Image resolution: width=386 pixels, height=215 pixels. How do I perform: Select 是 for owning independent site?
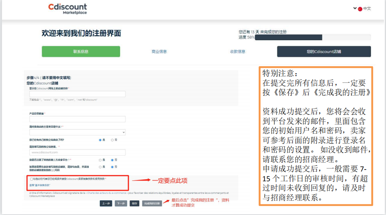point(100,140)
